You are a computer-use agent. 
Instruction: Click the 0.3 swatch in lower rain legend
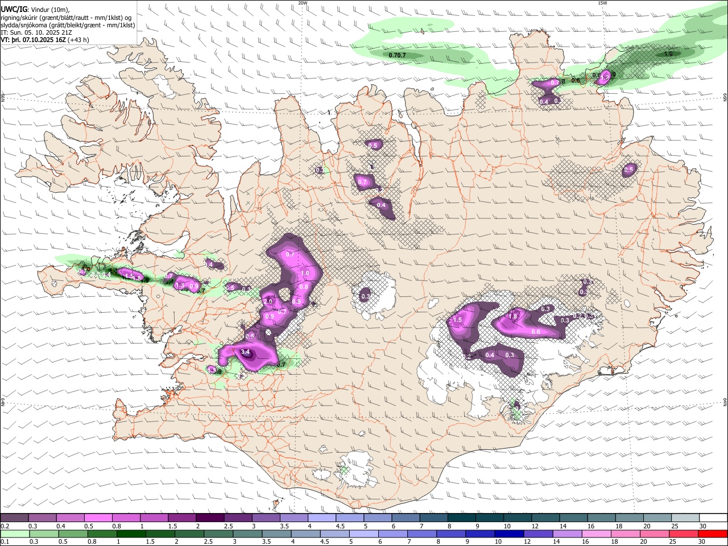44,533
